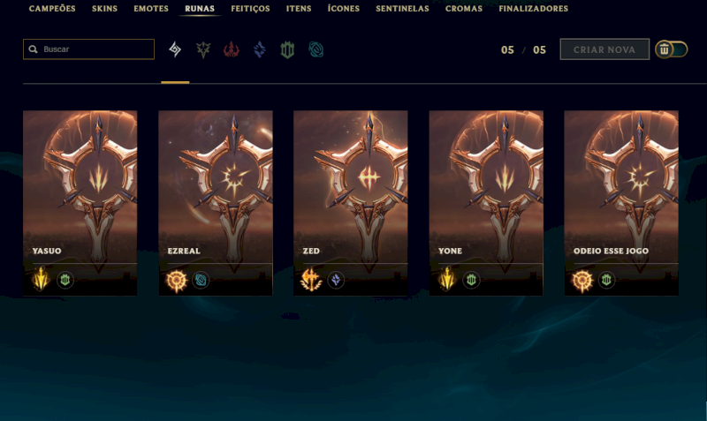Filter rune pages by Precision icon
Image resolution: width=707 pixels, height=421 pixels.
[203, 49]
